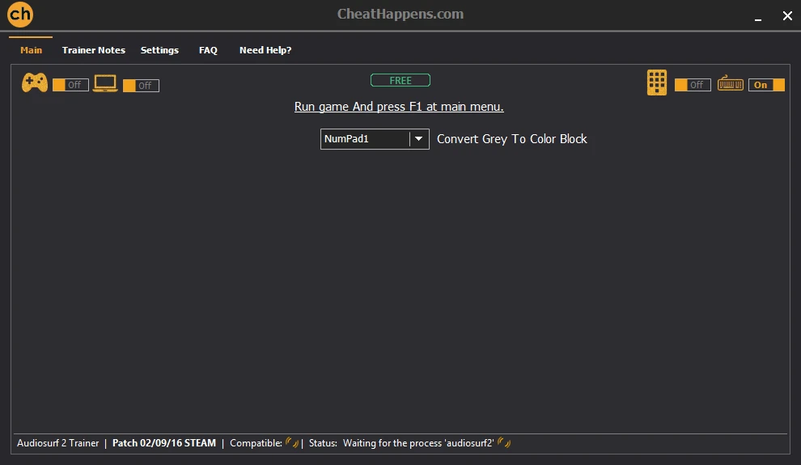The height and width of the screenshot is (465, 801).
Task: Click the laptop computer icon
Action: (105, 83)
